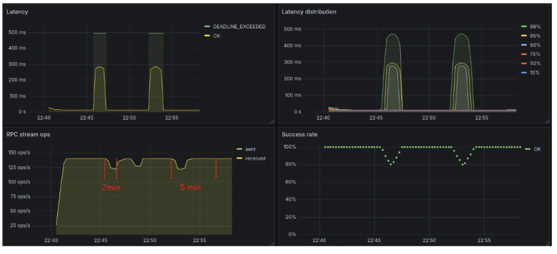Click the 22:50 time label in Success rate
557x254 pixels.
tap(429, 240)
